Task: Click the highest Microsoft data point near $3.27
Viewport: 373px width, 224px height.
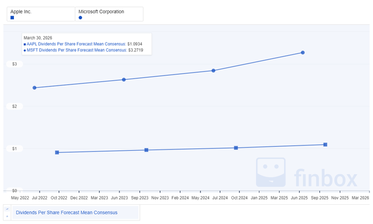Action: coord(303,53)
